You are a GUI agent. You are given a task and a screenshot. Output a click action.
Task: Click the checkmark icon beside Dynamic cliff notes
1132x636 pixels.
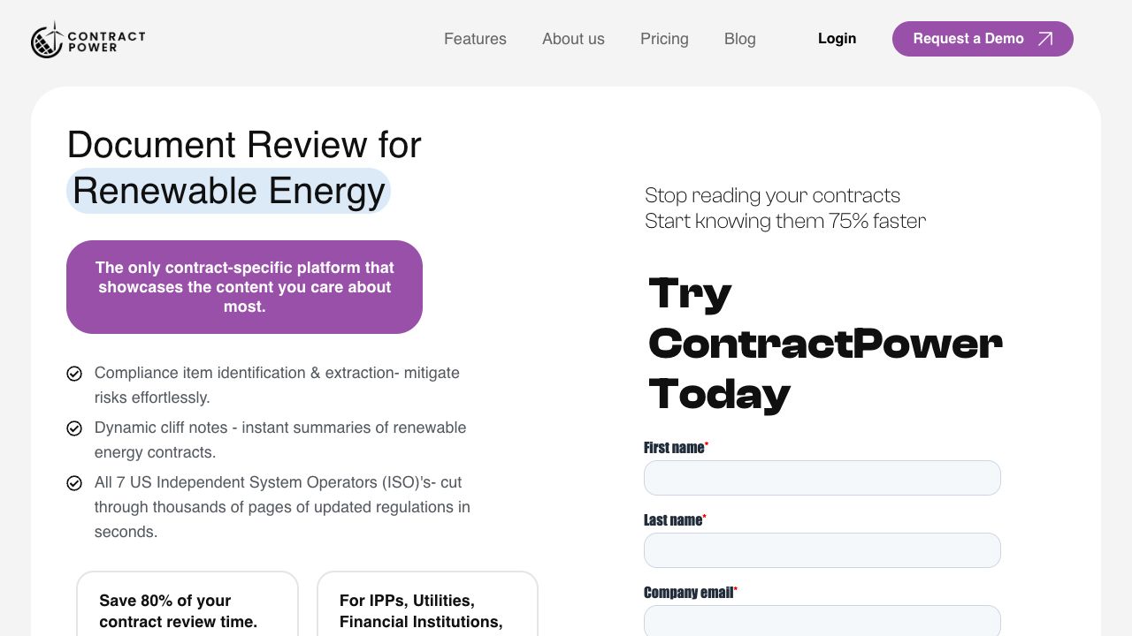[74, 428]
